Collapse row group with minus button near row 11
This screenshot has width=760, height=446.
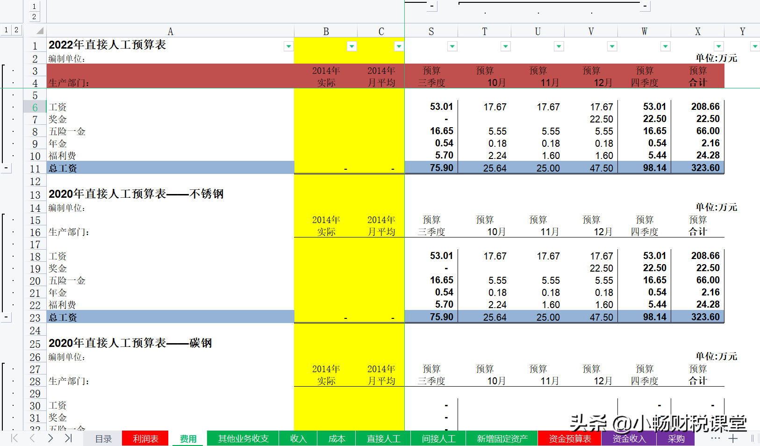click(x=7, y=167)
